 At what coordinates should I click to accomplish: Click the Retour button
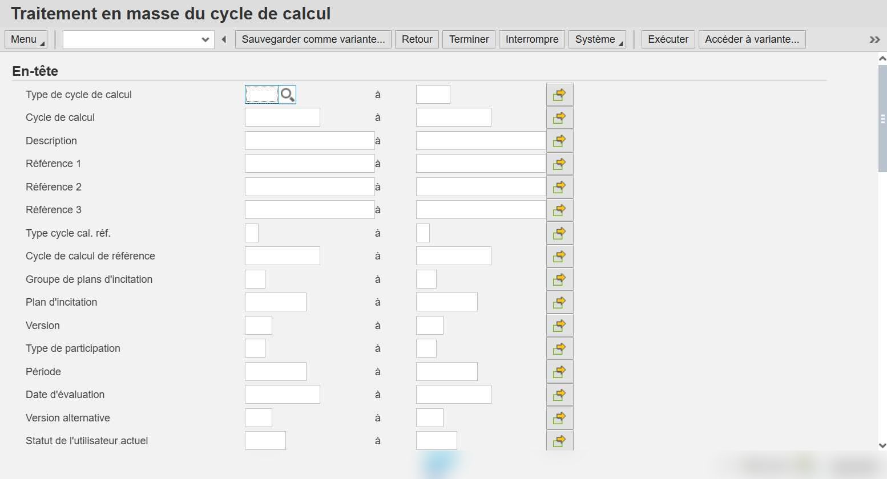417,39
